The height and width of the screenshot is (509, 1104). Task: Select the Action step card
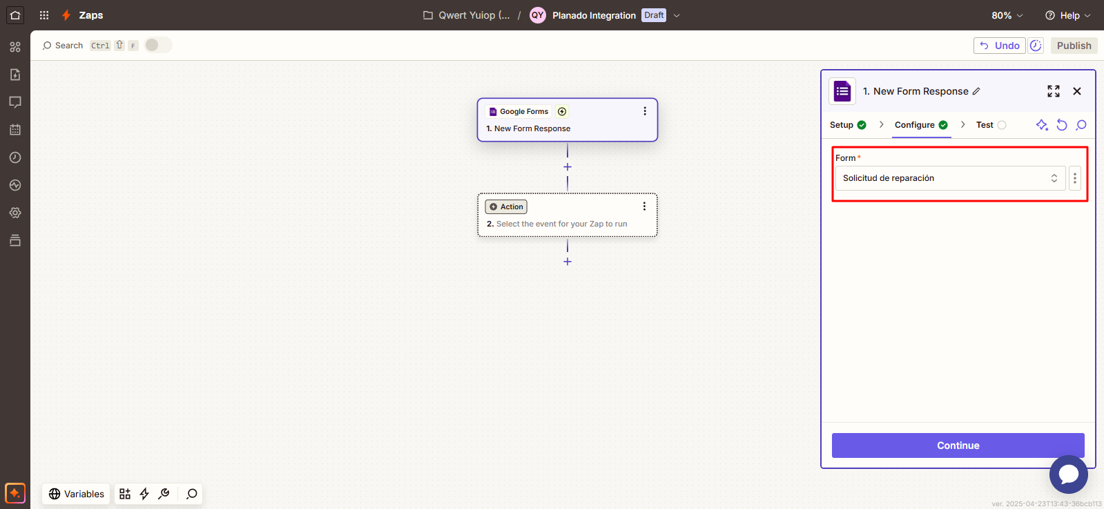[568, 215]
